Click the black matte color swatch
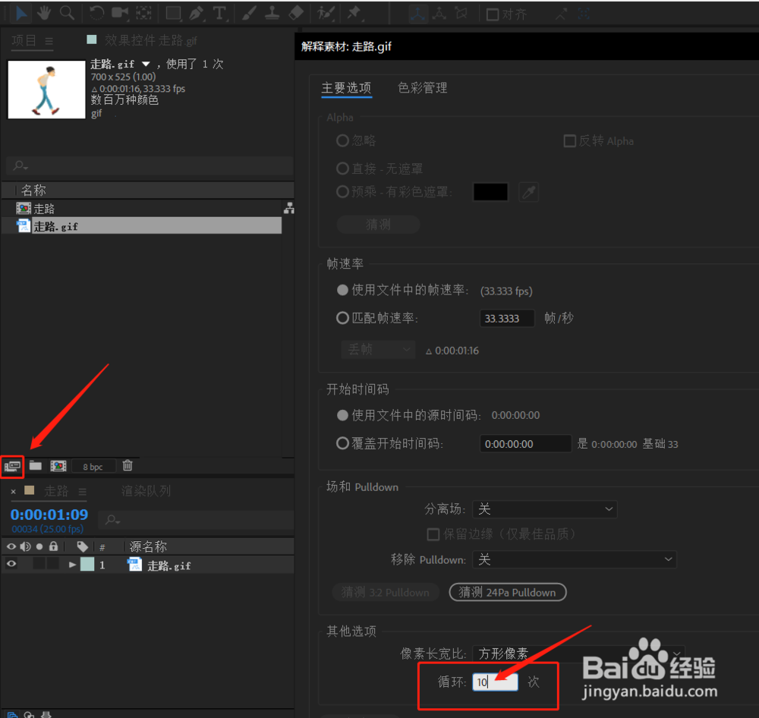The image size is (759, 718). 490,192
